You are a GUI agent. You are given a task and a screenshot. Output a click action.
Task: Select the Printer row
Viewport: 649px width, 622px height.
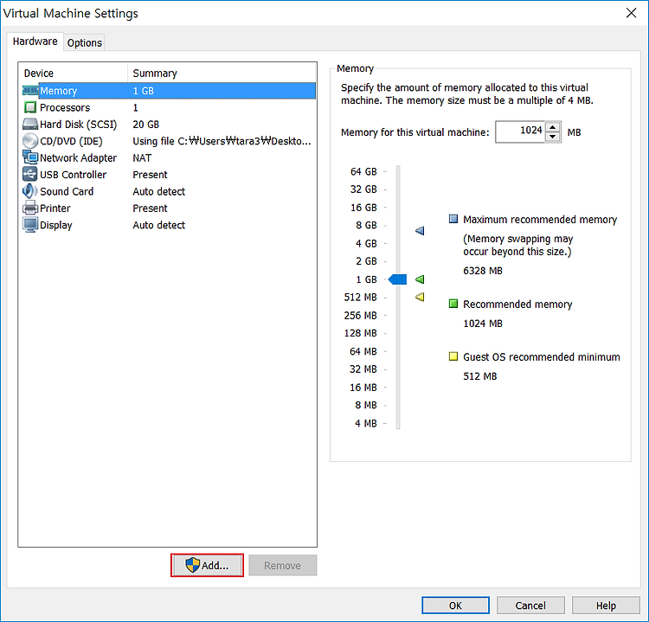pos(169,208)
